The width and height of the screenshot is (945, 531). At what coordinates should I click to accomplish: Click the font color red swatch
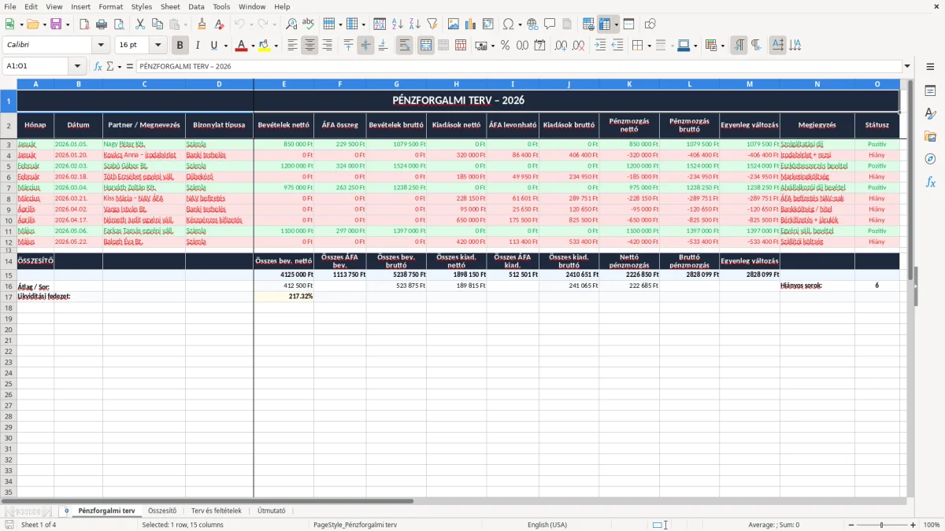(x=241, y=46)
